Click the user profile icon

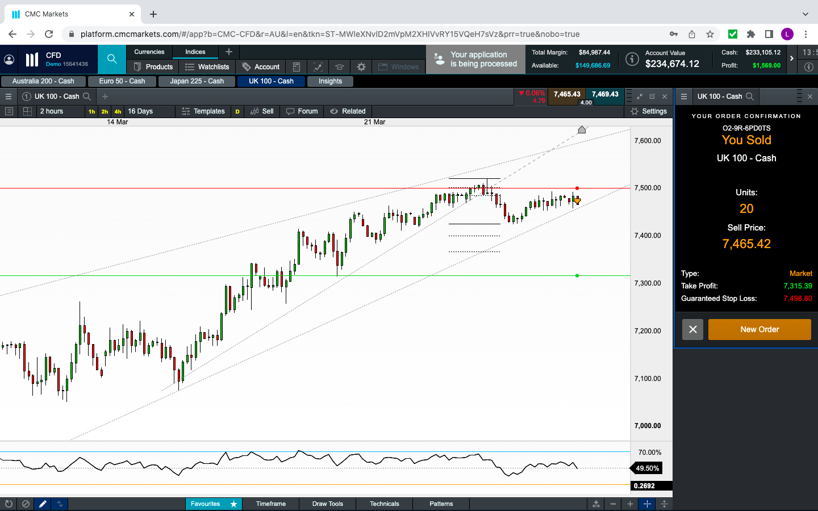point(9,60)
